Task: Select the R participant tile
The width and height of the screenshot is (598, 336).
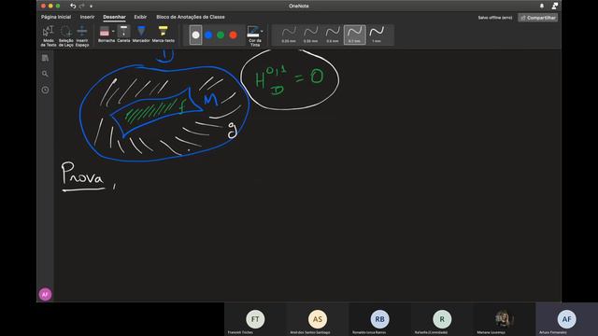Action: [x=442, y=319]
